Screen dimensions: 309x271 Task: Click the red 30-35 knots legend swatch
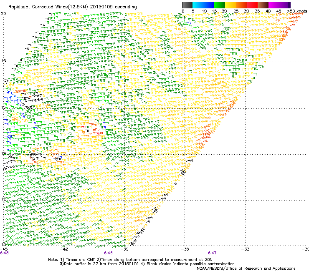click(252, 5)
